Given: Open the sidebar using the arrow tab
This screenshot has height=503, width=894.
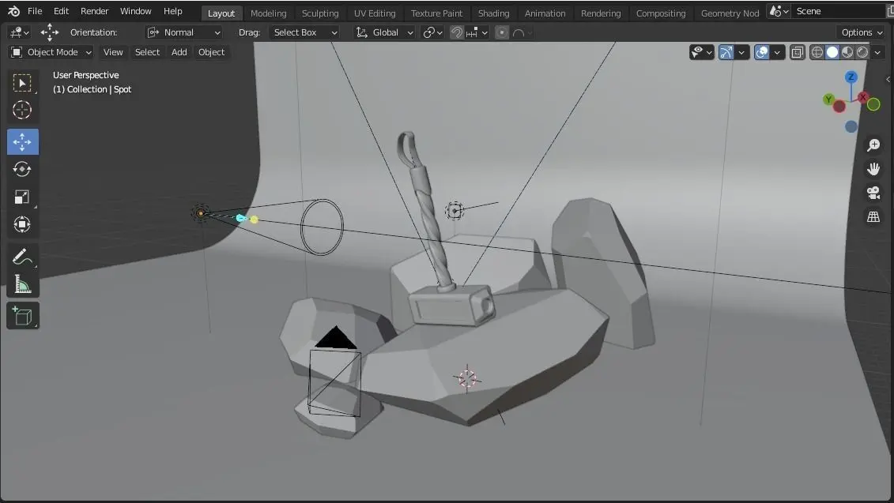Looking at the screenshot, I should 888,79.
